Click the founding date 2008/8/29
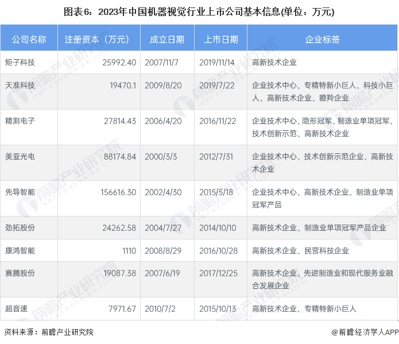Screen dimensions: 399x344 (163, 250)
